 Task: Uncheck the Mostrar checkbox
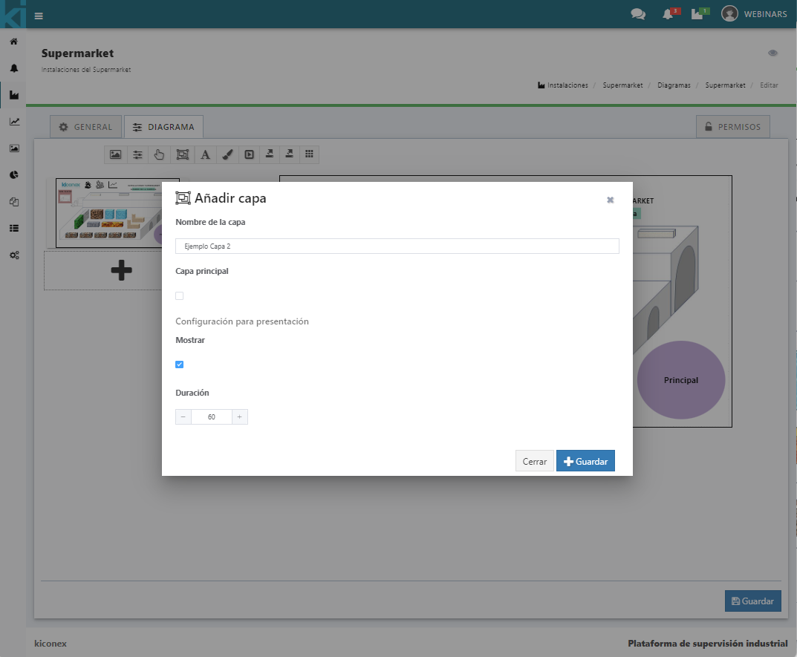click(x=179, y=365)
